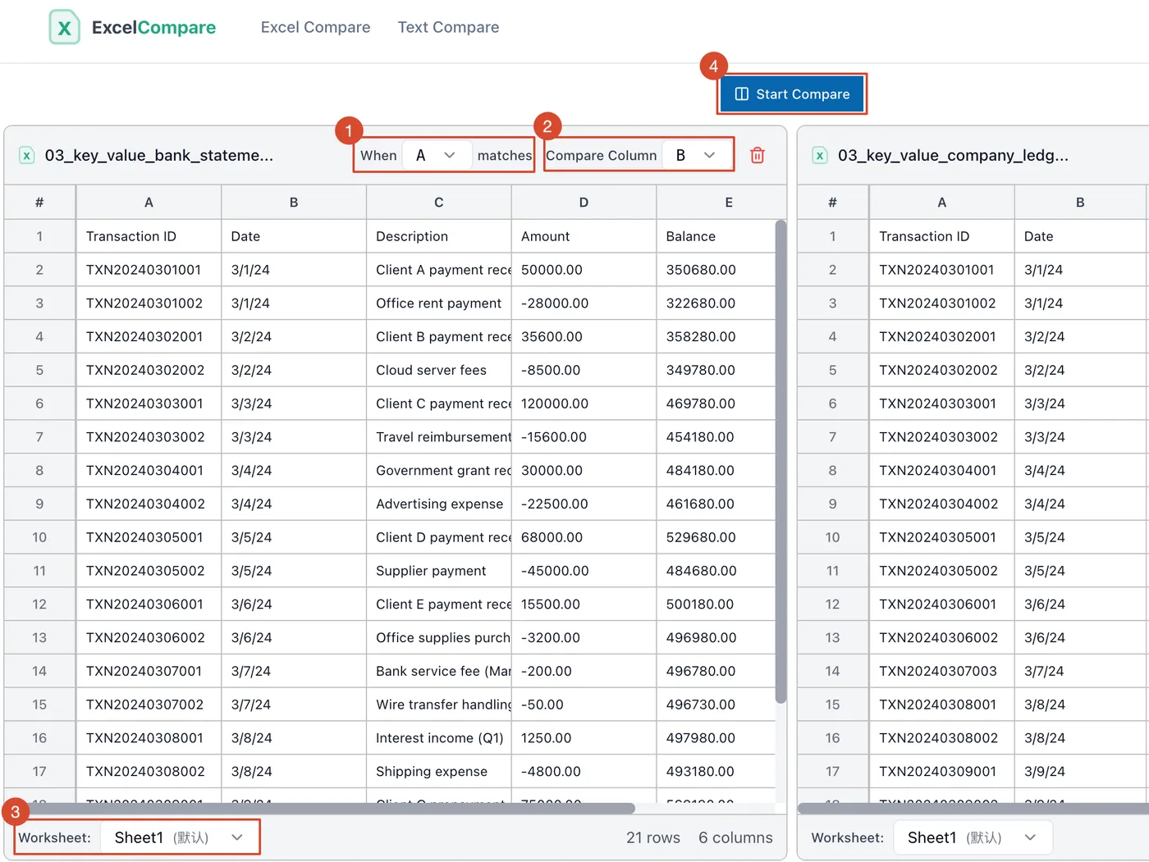Select column A header in left table
The height and width of the screenshot is (862, 1149).
click(149, 202)
